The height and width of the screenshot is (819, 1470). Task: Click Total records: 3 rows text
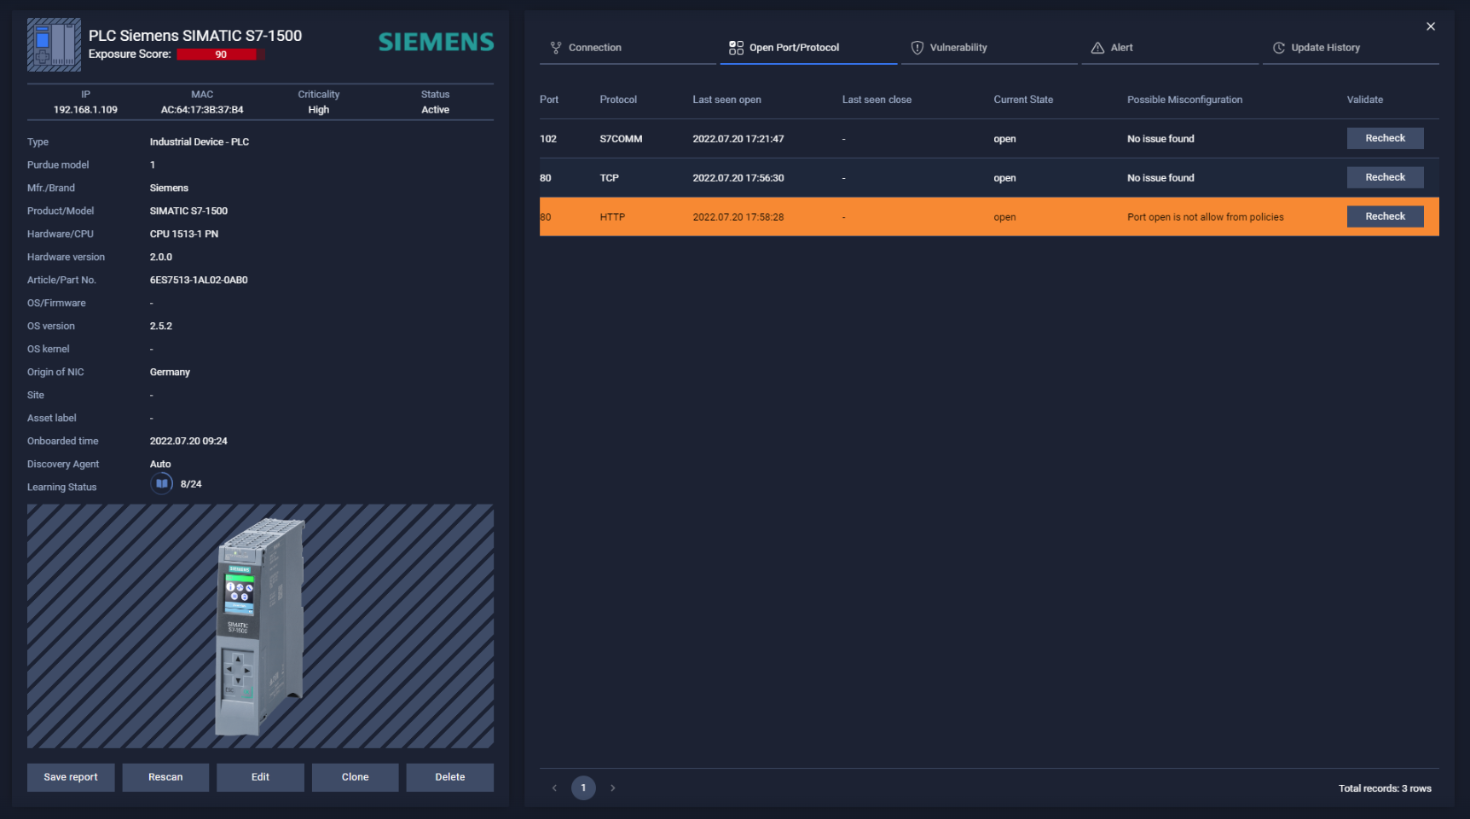[x=1385, y=788]
